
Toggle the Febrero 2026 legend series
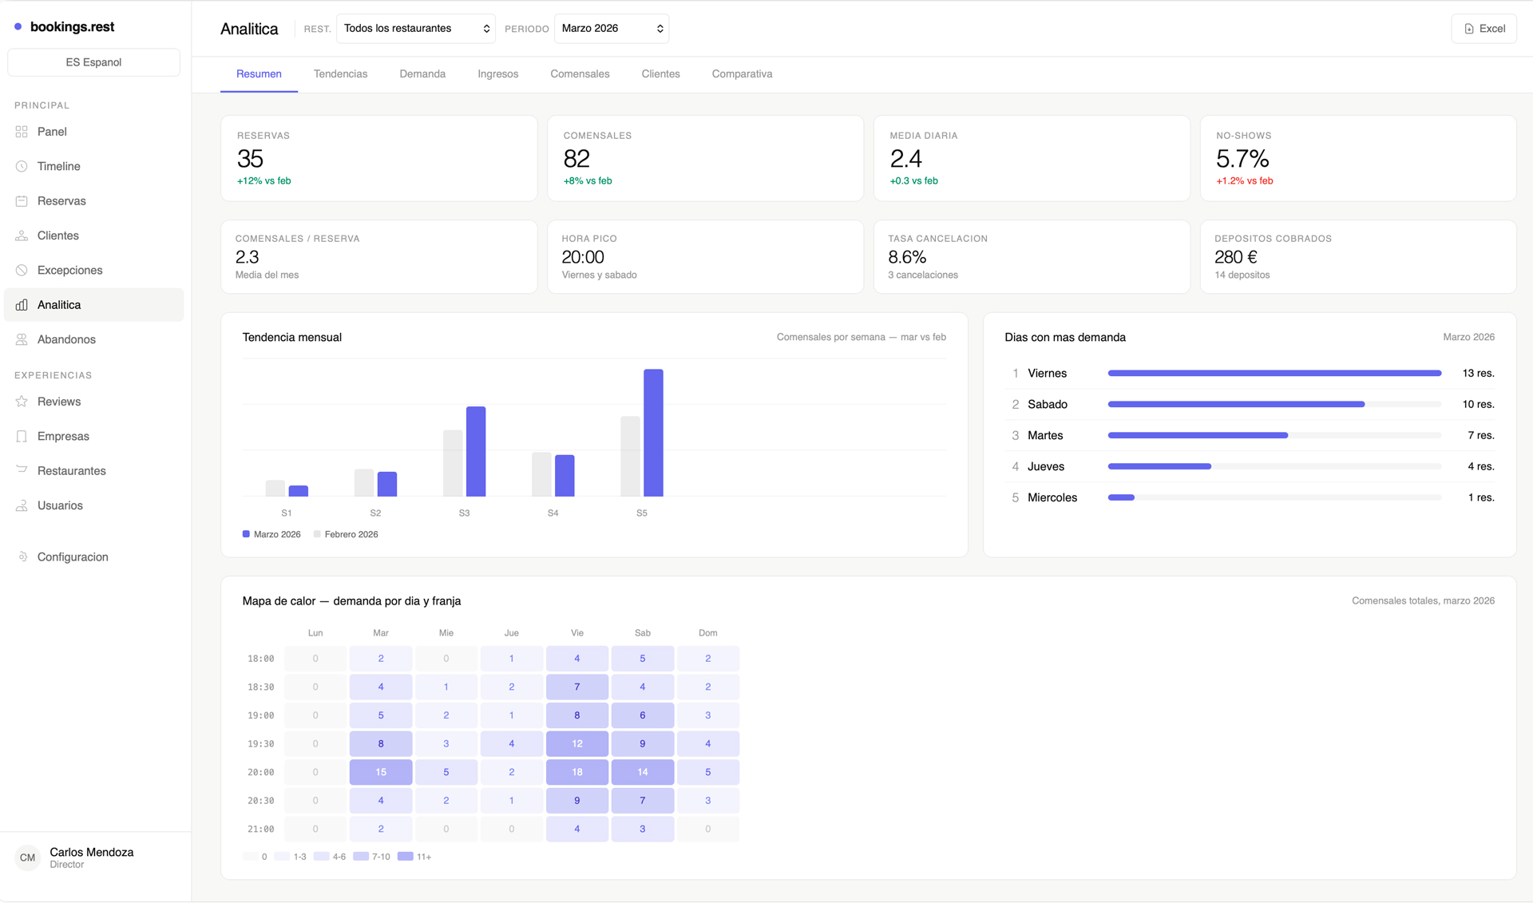point(346,534)
